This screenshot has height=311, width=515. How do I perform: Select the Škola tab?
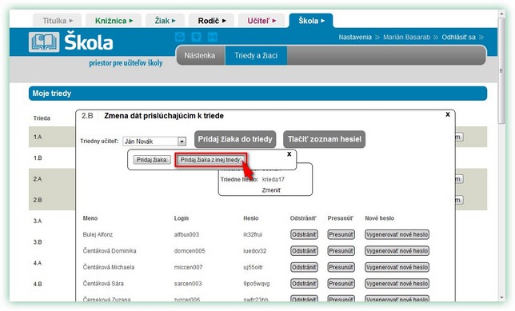(x=311, y=20)
